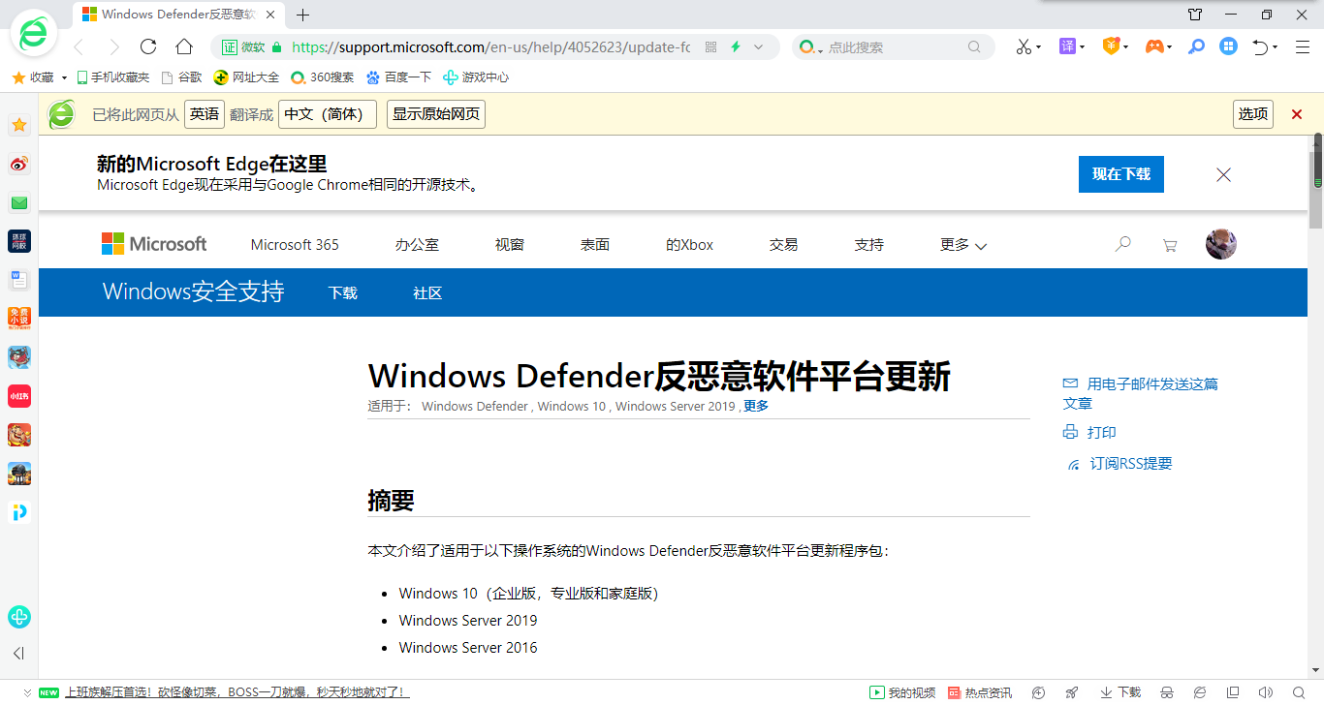Click the 选项 button in translation bar
1324x705 pixels.
click(x=1253, y=114)
